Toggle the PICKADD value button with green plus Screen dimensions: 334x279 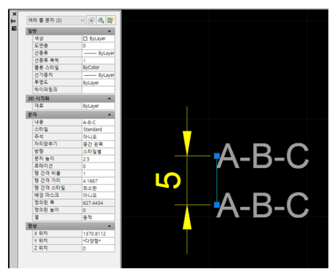[x=91, y=21]
